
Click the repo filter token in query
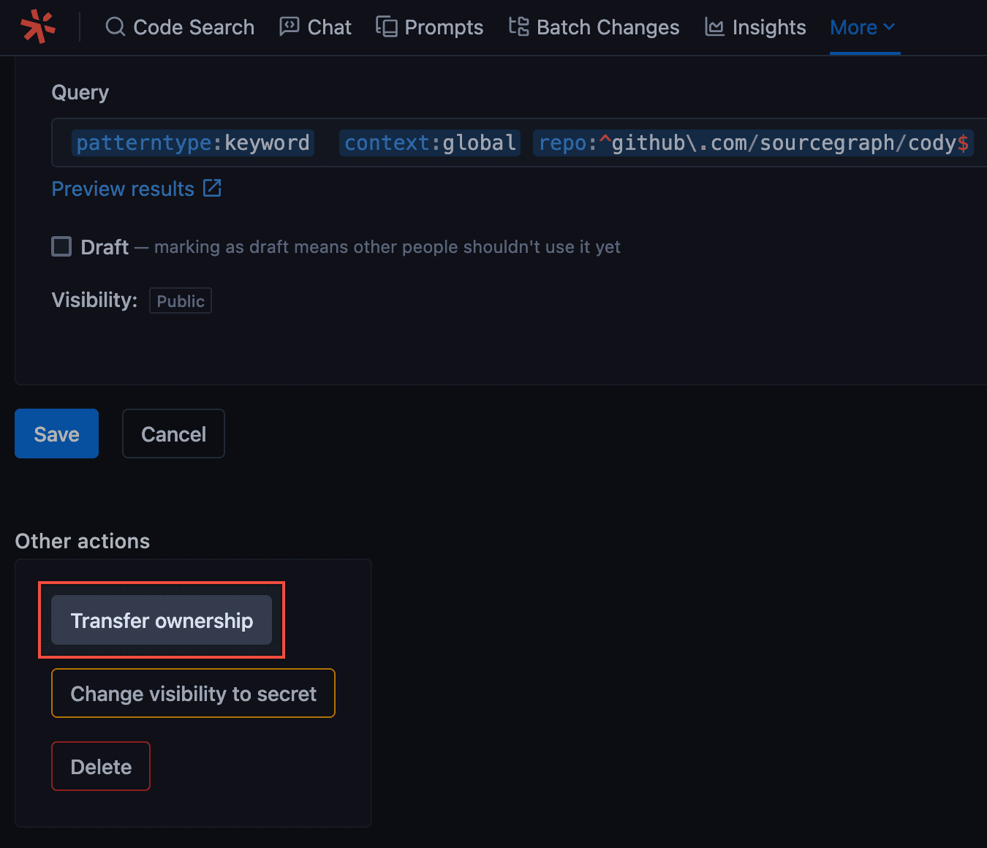coord(754,143)
